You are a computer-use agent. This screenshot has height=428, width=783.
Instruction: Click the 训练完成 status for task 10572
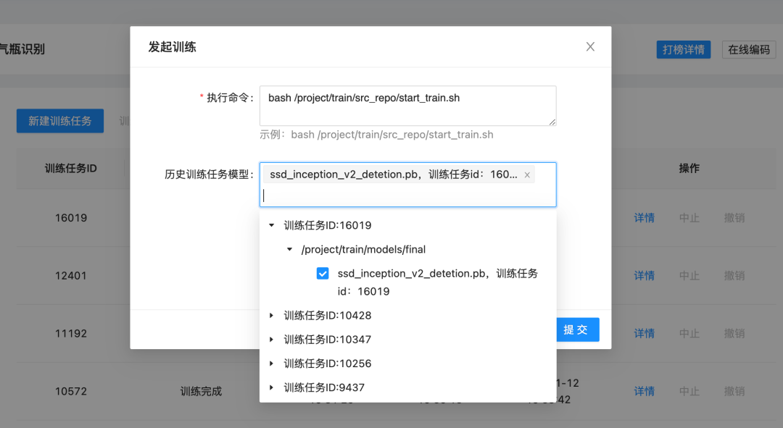pos(201,391)
